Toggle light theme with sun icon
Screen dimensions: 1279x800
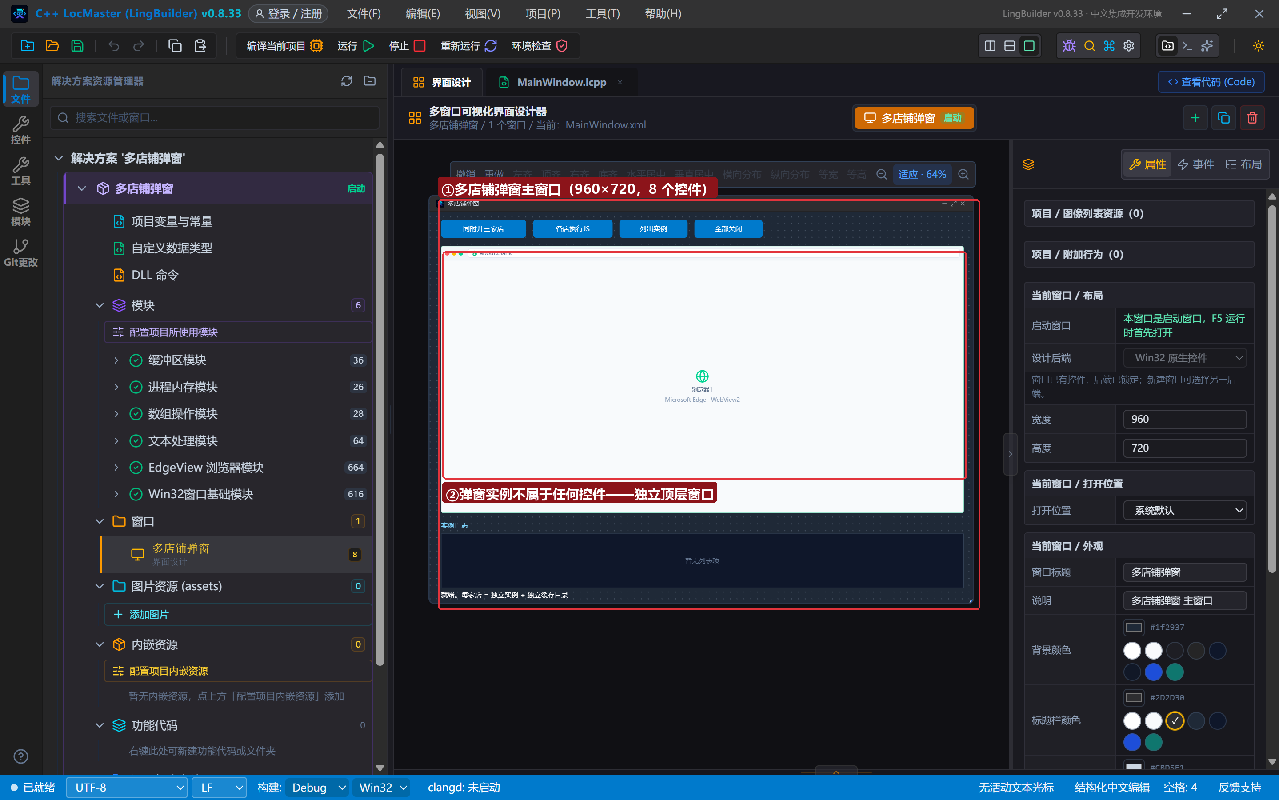(1259, 46)
